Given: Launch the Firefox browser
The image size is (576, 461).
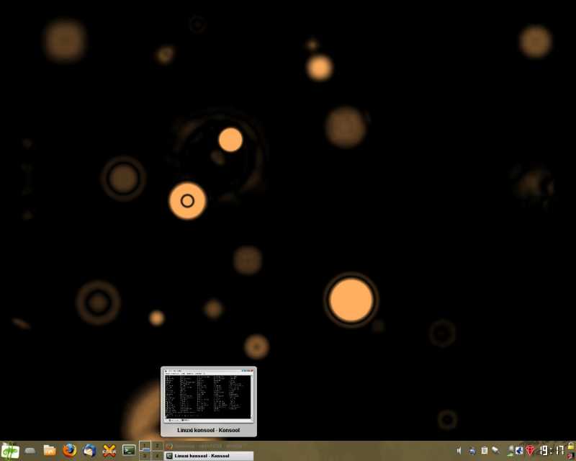Looking at the screenshot, I should (69, 450).
